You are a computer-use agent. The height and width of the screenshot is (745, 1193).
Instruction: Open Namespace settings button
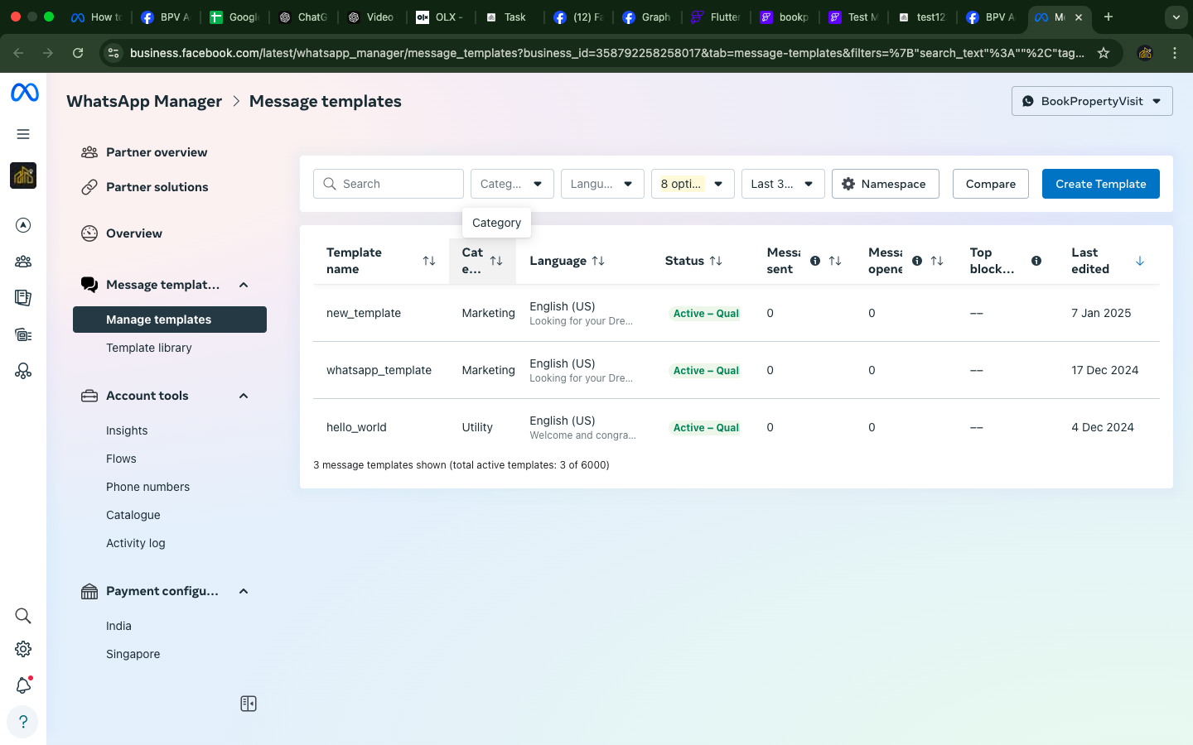pyautogui.click(x=885, y=184)
